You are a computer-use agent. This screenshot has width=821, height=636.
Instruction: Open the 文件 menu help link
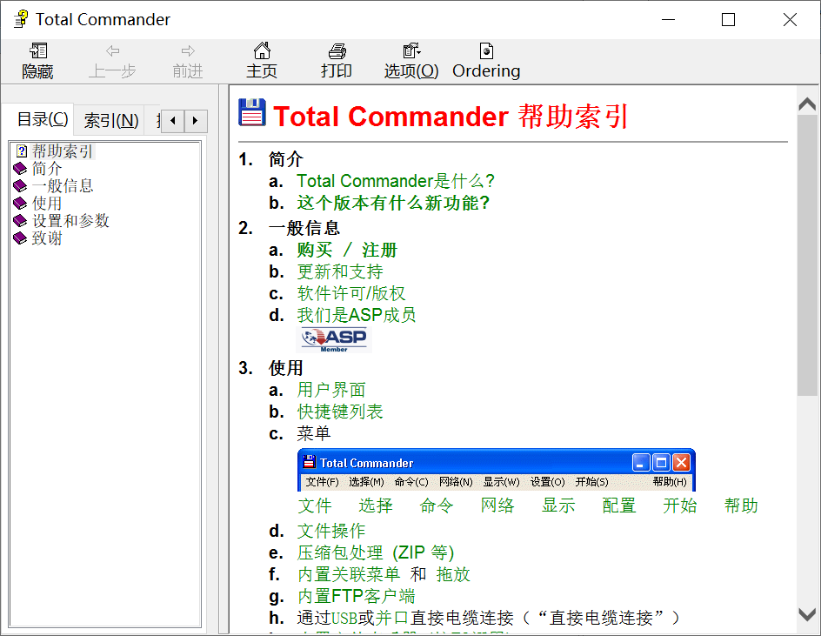(x=315, y=505)
